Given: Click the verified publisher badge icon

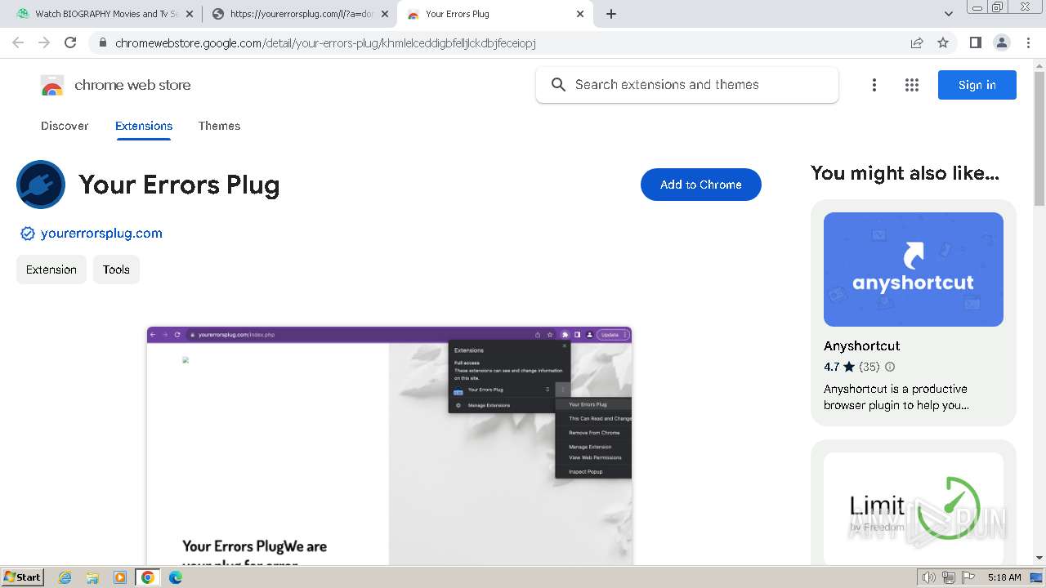Looking at the screenshot, I should click(x=27, y=234).
